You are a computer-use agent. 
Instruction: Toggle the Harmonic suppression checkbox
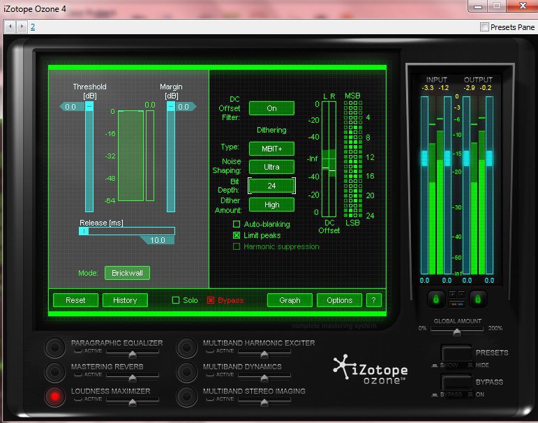[x=237, y=246]
